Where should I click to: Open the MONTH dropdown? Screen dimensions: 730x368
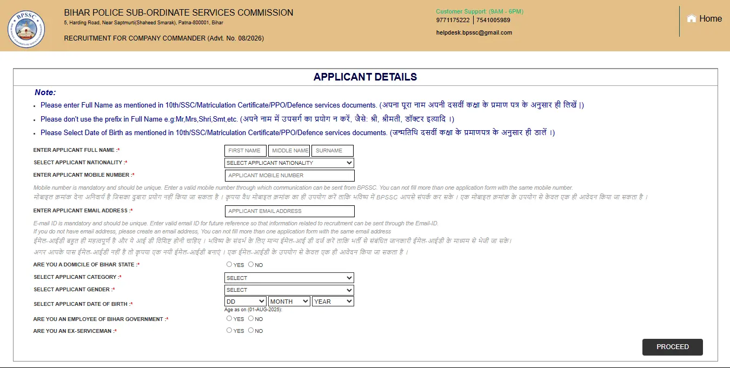tap(289, 301)
